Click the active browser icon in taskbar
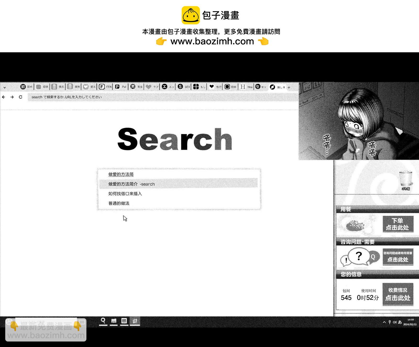The height and width of the screenshot is (347, 419). pyautogui.click(x=135, y=321)
